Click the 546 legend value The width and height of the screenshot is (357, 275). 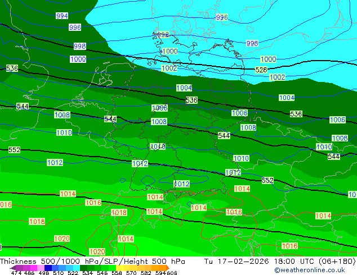click(x=102, y=273)
